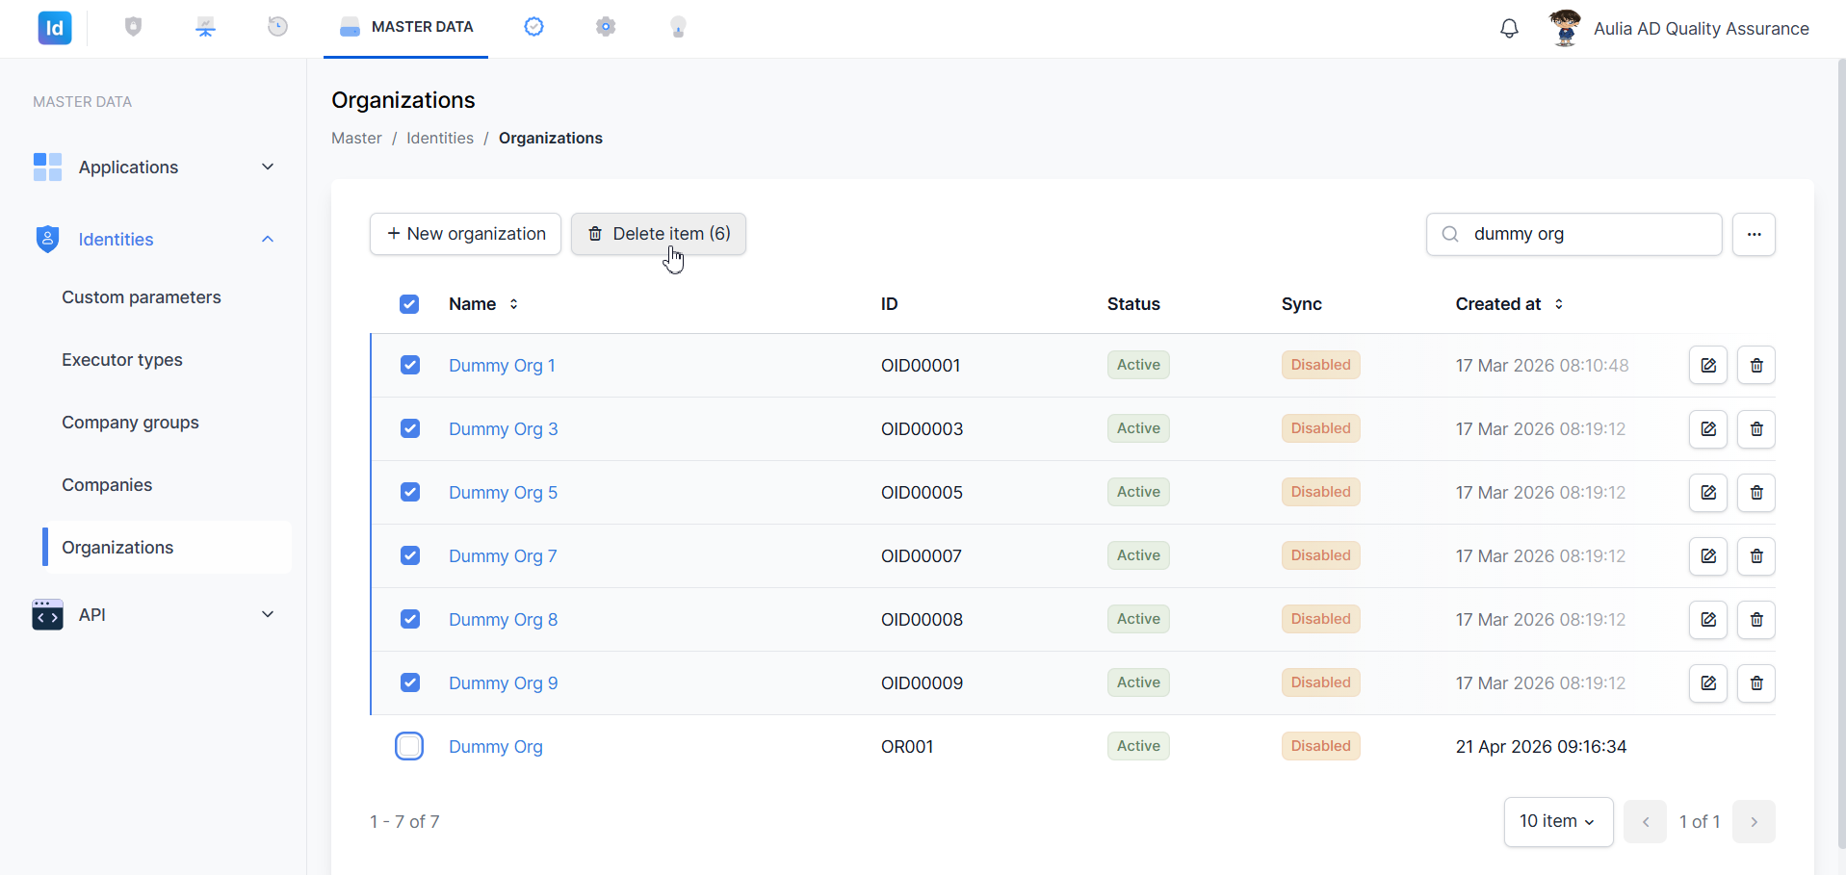Screen dimensions: 1846x875
Task: Click user name Aulia AD Quality Assurance
Action: [x=1702, y=29]
